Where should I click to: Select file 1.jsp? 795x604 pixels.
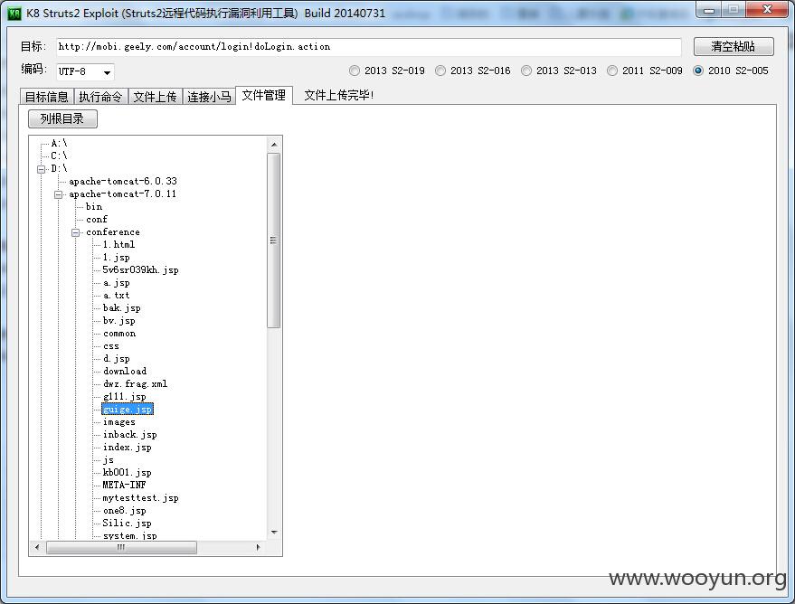point(116,258)
